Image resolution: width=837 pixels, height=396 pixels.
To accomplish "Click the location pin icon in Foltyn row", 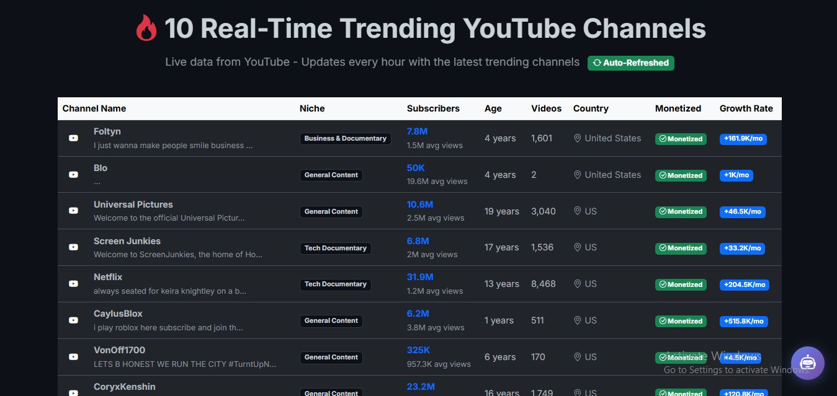I will point(578,138).
